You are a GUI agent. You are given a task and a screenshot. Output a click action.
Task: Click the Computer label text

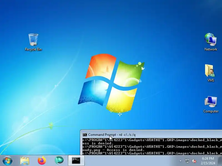211,111
